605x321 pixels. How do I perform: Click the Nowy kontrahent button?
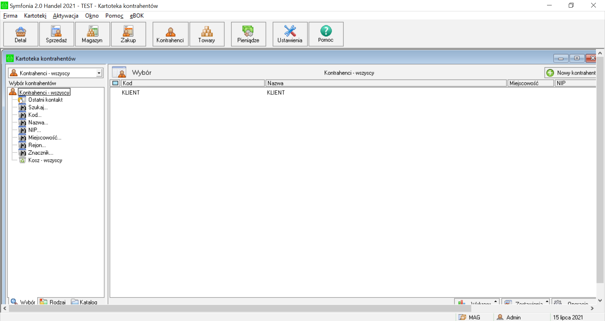(x=571, y=73)
